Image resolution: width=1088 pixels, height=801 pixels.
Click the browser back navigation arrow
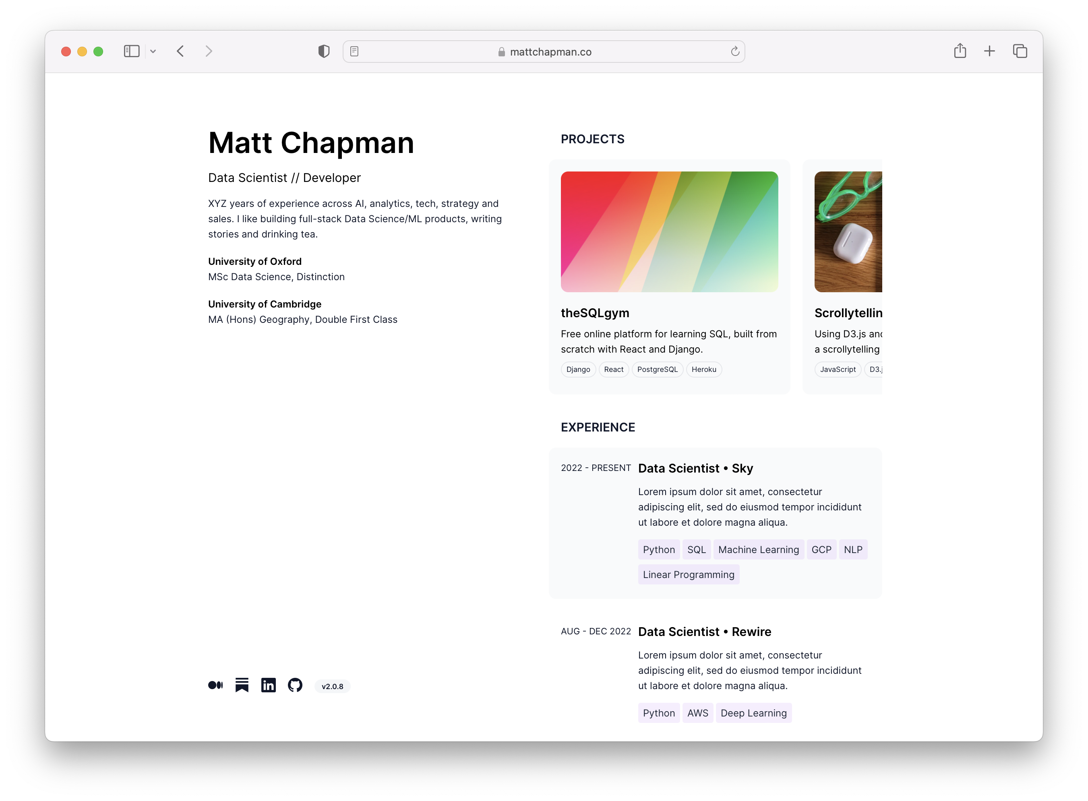[x=180, y=52]
